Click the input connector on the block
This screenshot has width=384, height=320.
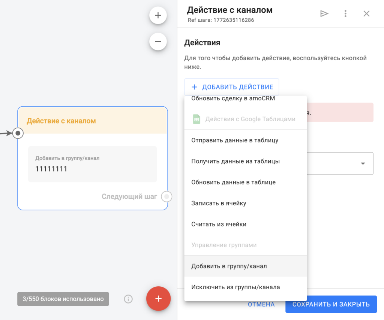click(18, 133)
